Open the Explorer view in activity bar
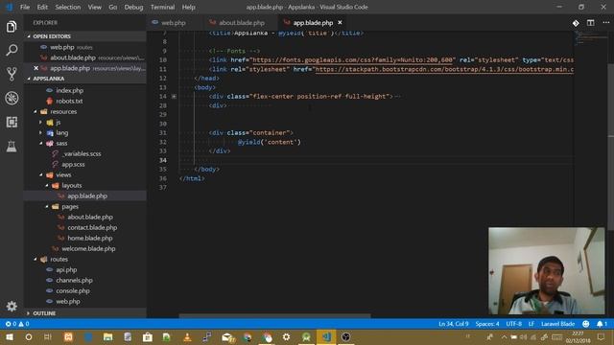Viewport: 614px width, 345px height. tap(12, 27)
